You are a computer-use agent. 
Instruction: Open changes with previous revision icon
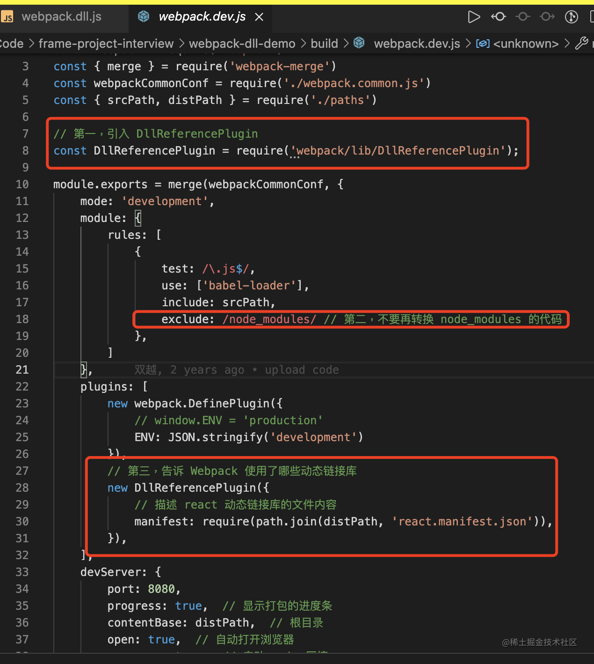pos(499,17)
